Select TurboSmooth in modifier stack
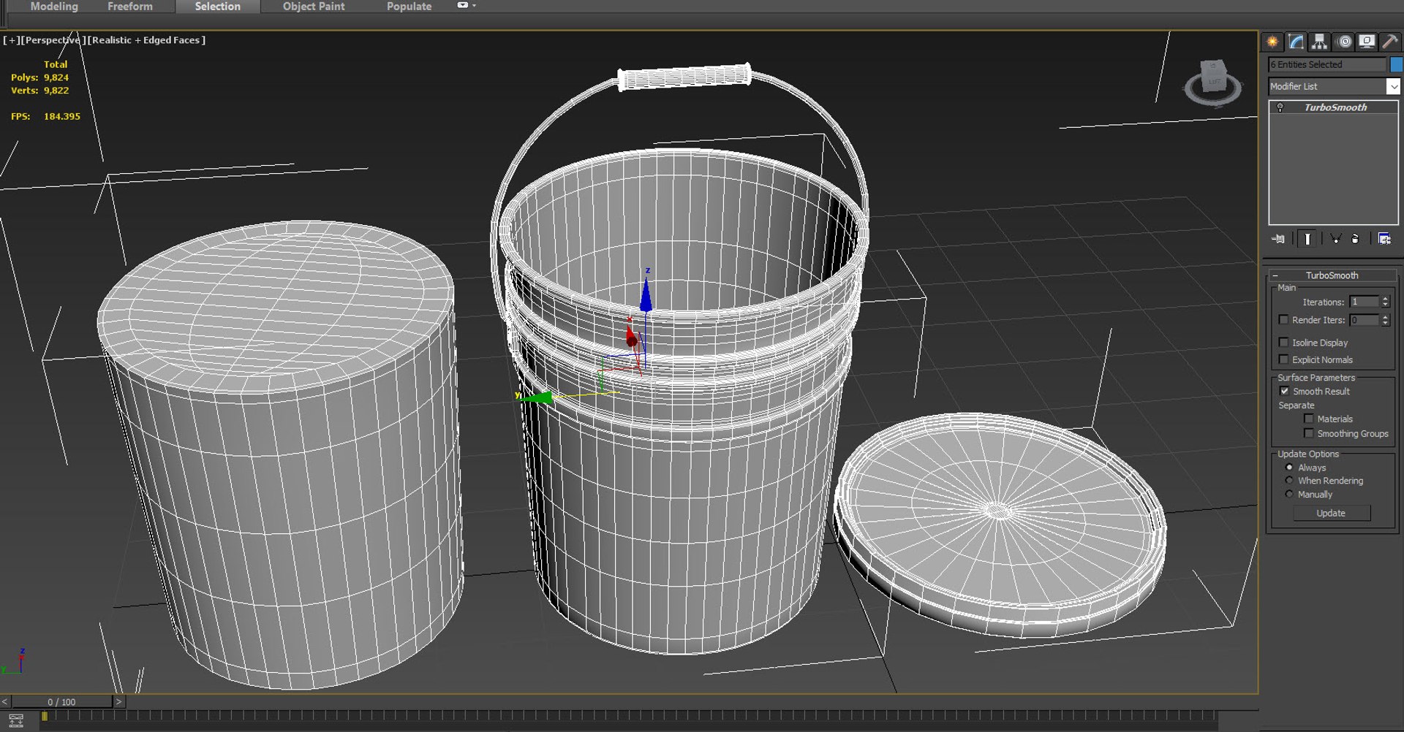 coord(1335,107)
